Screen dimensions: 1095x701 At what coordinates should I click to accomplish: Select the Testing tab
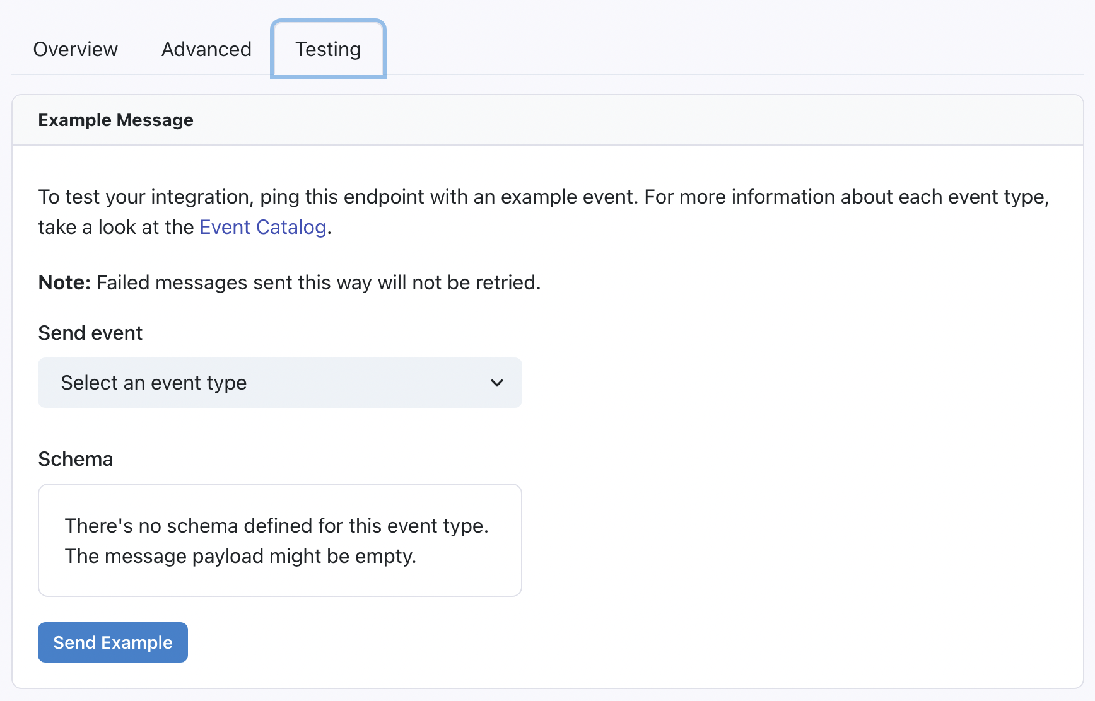coord(328,49)
